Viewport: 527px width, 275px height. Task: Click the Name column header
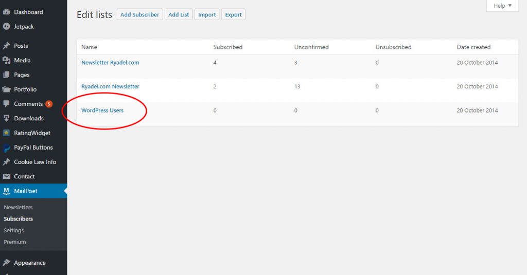pos(89,47)
